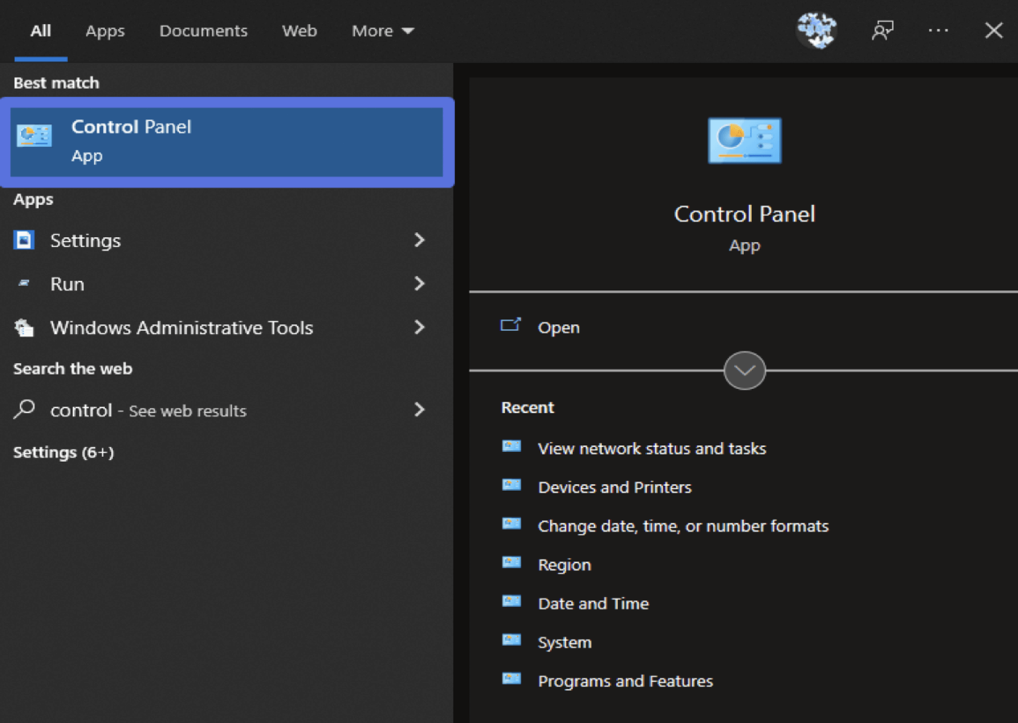Click the user profile avatar icon

[x=816, y=30]
